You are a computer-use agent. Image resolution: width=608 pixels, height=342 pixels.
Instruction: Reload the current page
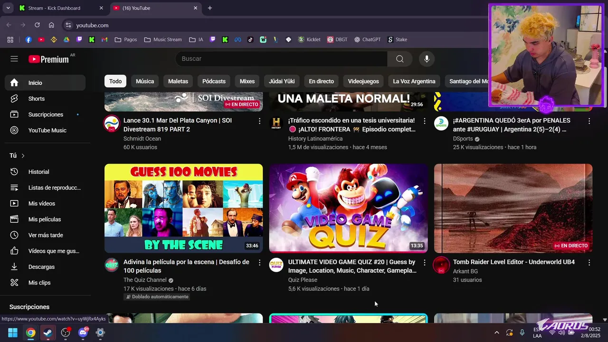[x=37, y=25]
